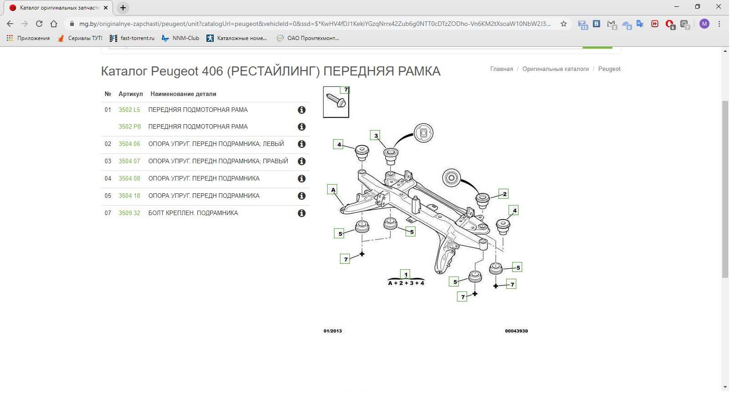Select callout 2 on the diagram

[504, 194]
